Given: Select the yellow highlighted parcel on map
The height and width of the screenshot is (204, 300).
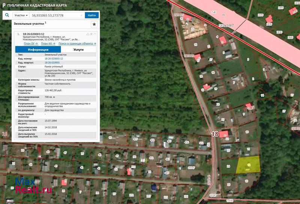Looking at the screenshot, I should pyautogui.click(x=249, y=165).
